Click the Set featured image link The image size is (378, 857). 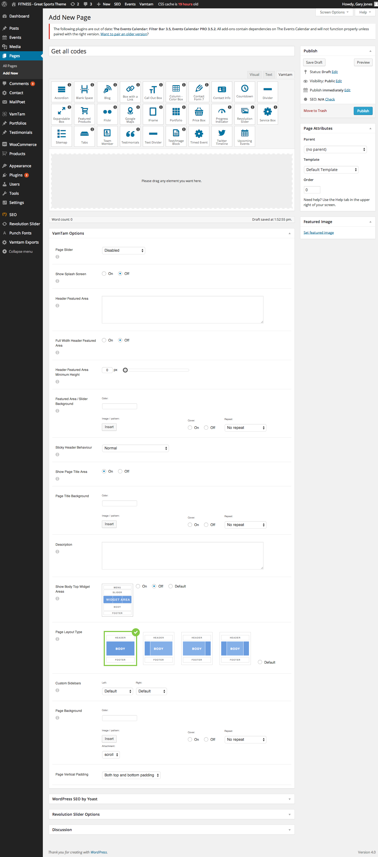(318, 233)
